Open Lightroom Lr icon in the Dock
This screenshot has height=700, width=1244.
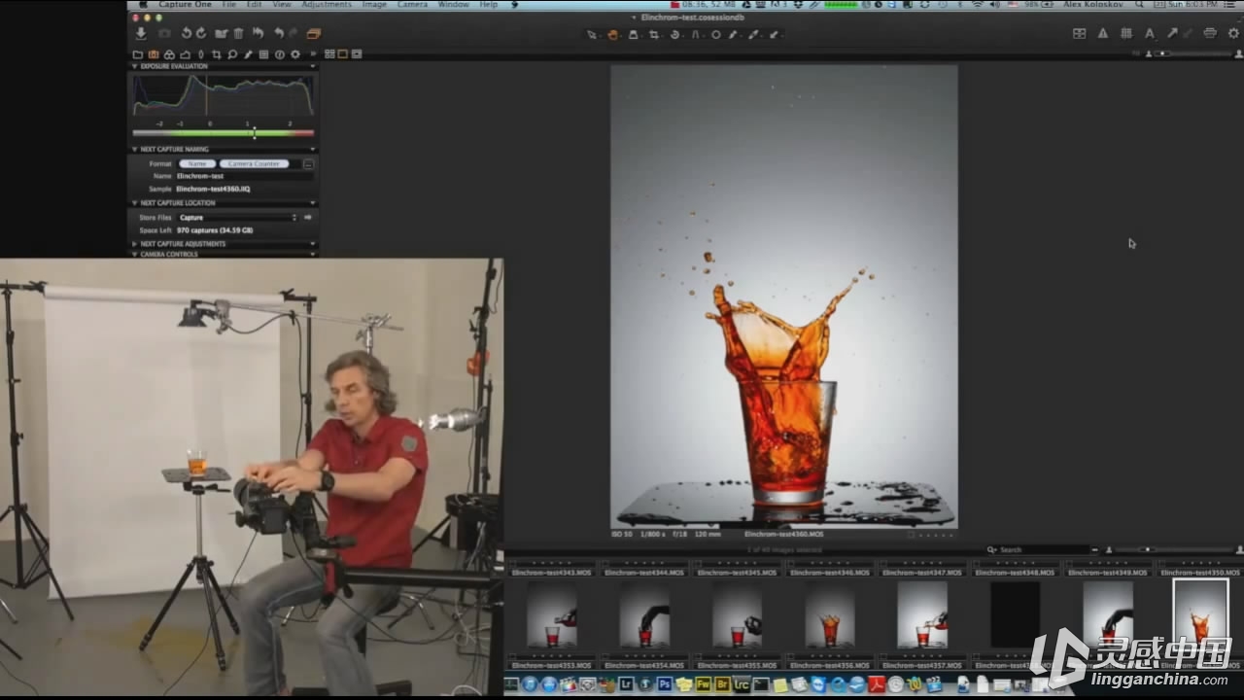[x=628, y=684]
